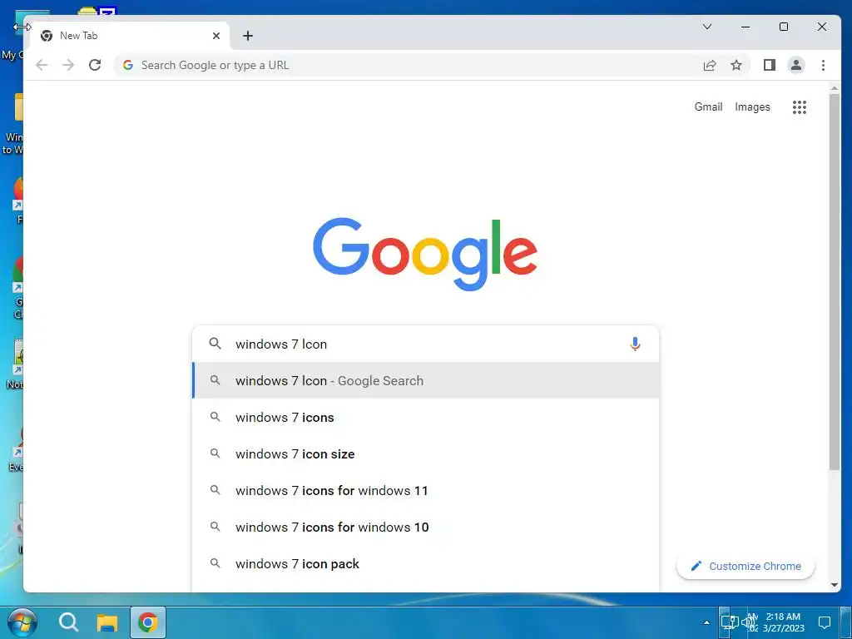This screenshot has height=639, width=852.
Task: Click the Google logo
Action: 425,254
